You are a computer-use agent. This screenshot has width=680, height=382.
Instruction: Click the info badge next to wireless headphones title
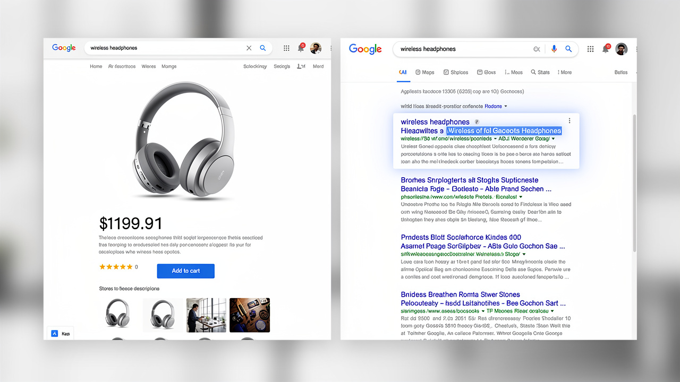click(x=477, y=122)
